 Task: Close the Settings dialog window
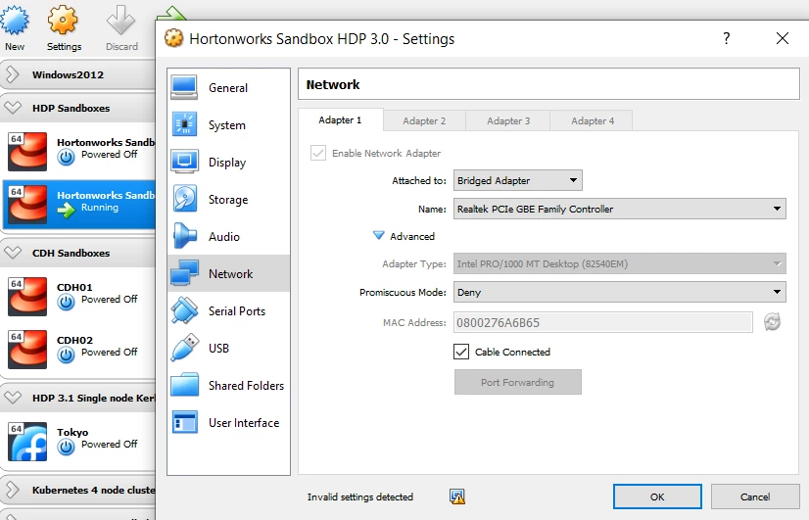pos(783,38)
